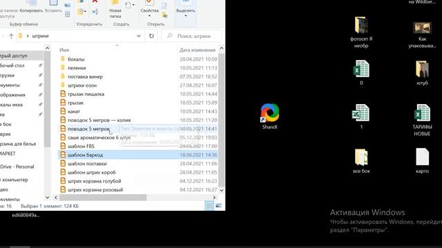Switch to large icons view
Image resolution: width=442 pixels, height=248 pixels.
[218, 206]
